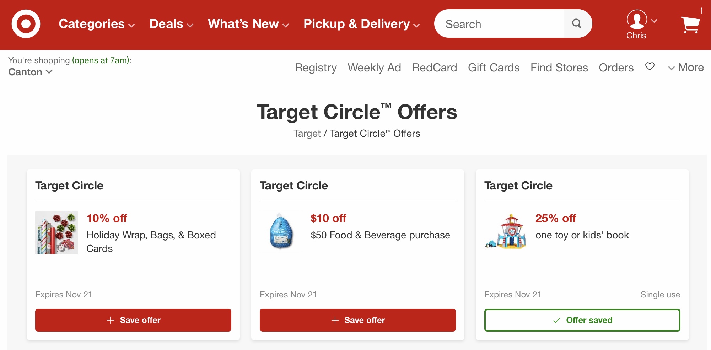The width and height of the screenshot is (711, 350).
Task: Open the Pickup & Delivery menu
Action: 362,24
